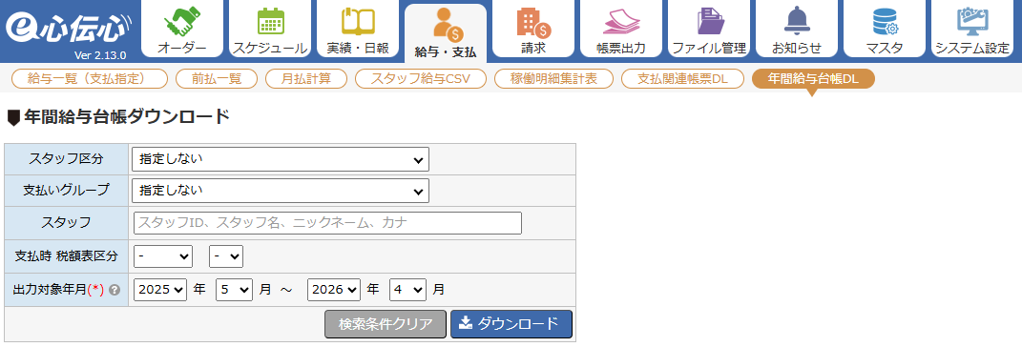Focus the スタッフ search input field
The image size is (1022, 347).
pos(328,223)
